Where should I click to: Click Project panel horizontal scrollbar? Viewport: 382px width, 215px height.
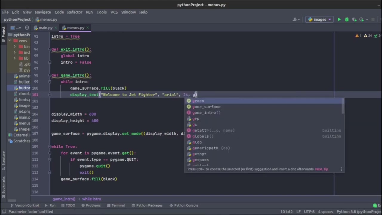(x=12, y=201)
